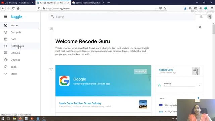The height and width of the screenshot is (121, 215).
Task: Open Recode Guru profile link
Action: [166, 70]
